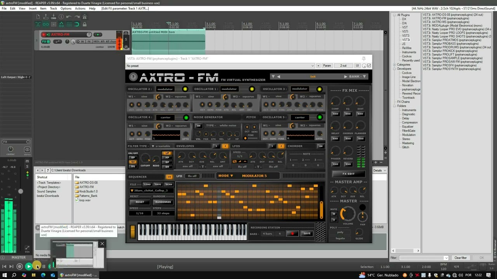497x279 pixels.
Task: Click previous preset arrow beside Init
Action: (x=278, y=77)
